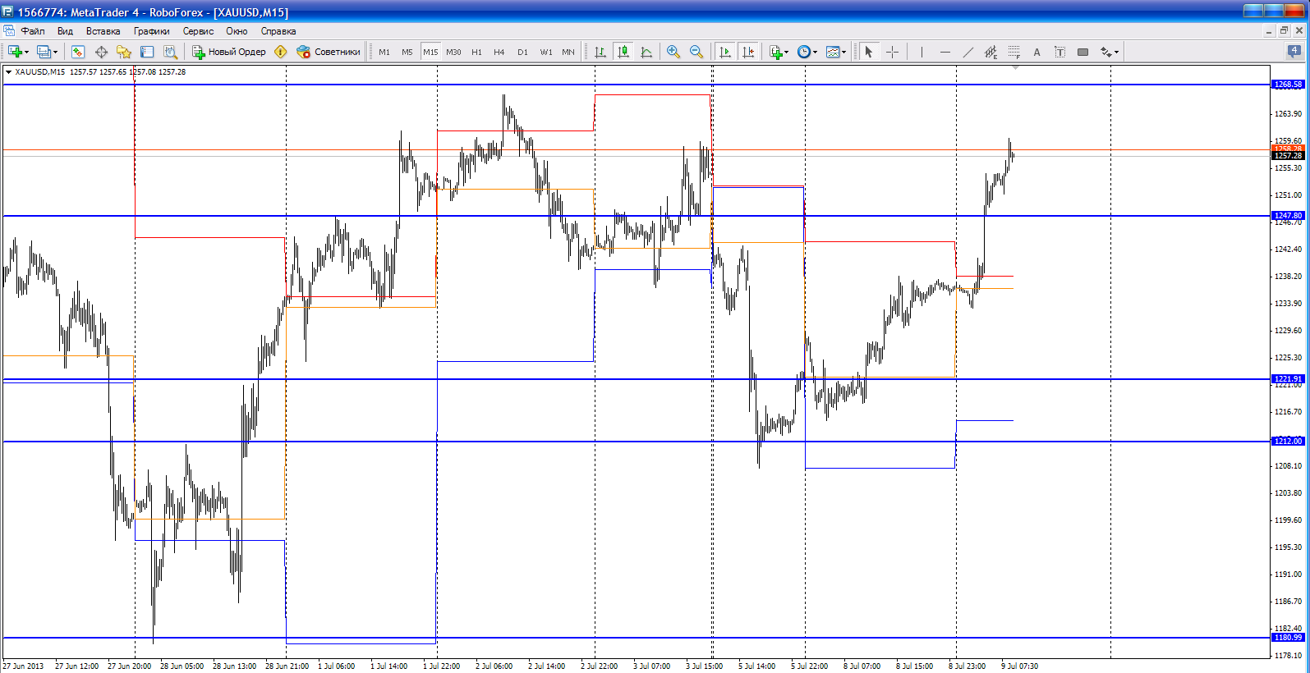Screen dimensions: 1310x673
Task: Open the Окно menu
Action: click(x=237, y=31)
